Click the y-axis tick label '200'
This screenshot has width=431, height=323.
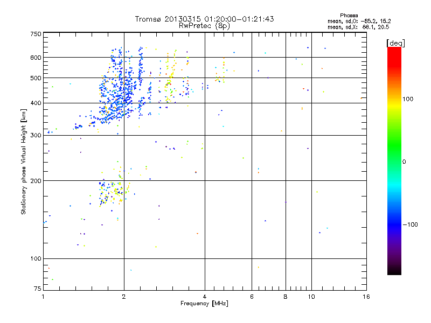[36, 181]
